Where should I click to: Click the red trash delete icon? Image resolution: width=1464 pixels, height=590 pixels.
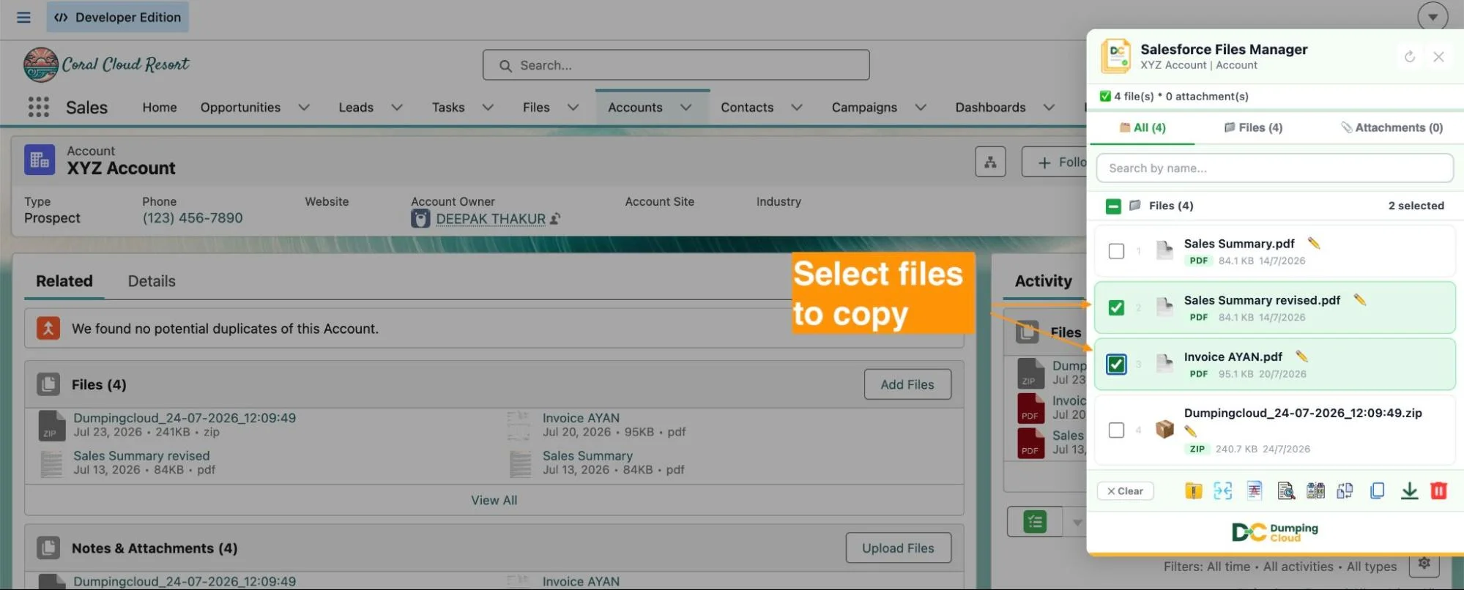coord(1438,490)
